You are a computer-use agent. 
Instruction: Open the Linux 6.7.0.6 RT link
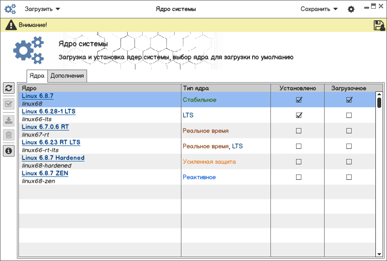(45, 127)
